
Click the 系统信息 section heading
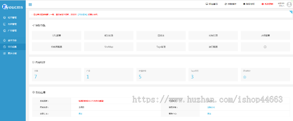pyautogui.click(x=40, y=92)
